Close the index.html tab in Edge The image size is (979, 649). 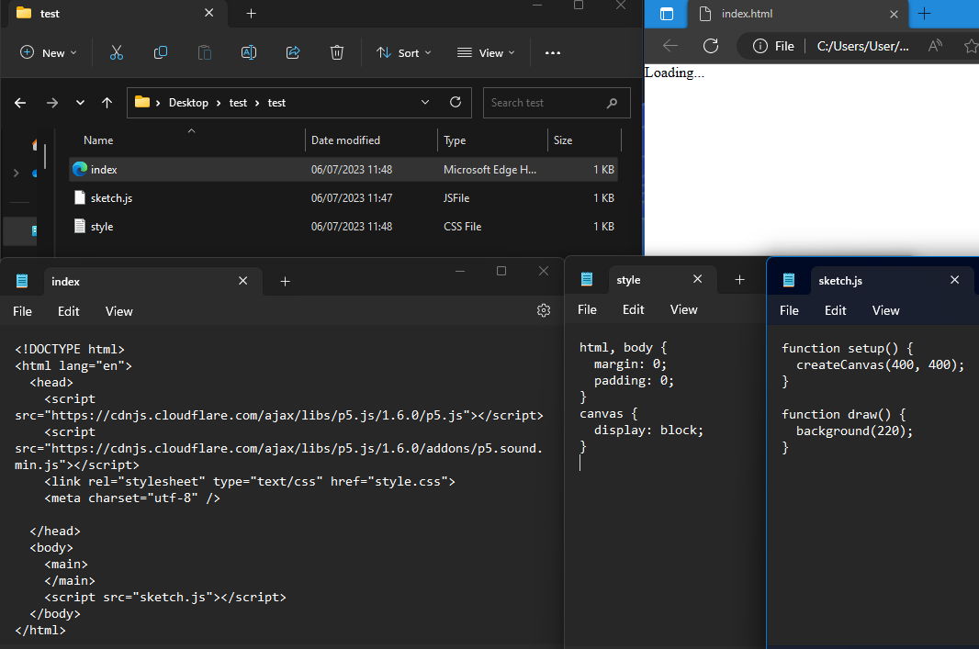point(894,15)
